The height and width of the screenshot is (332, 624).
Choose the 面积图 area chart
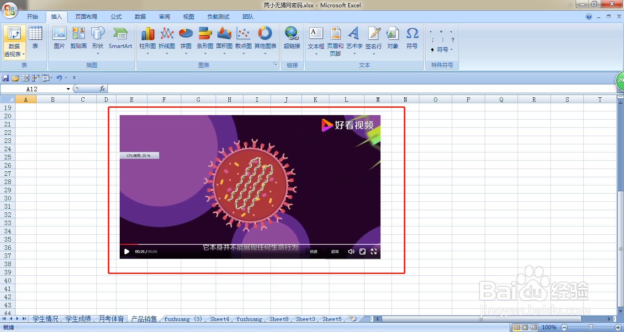[x=224, y=40]
